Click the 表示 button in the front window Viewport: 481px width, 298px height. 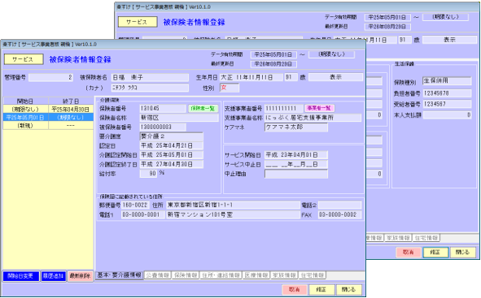[335, 77]
